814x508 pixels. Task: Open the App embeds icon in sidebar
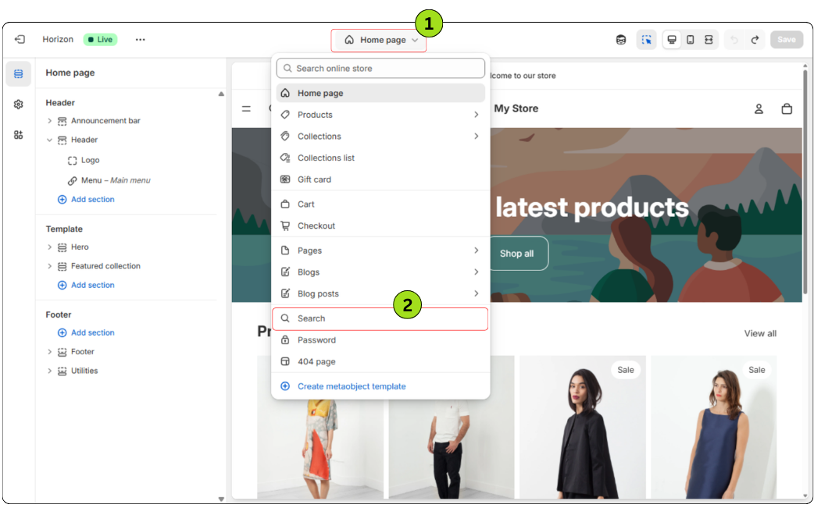pyautogui.click(x=18, y=135)
